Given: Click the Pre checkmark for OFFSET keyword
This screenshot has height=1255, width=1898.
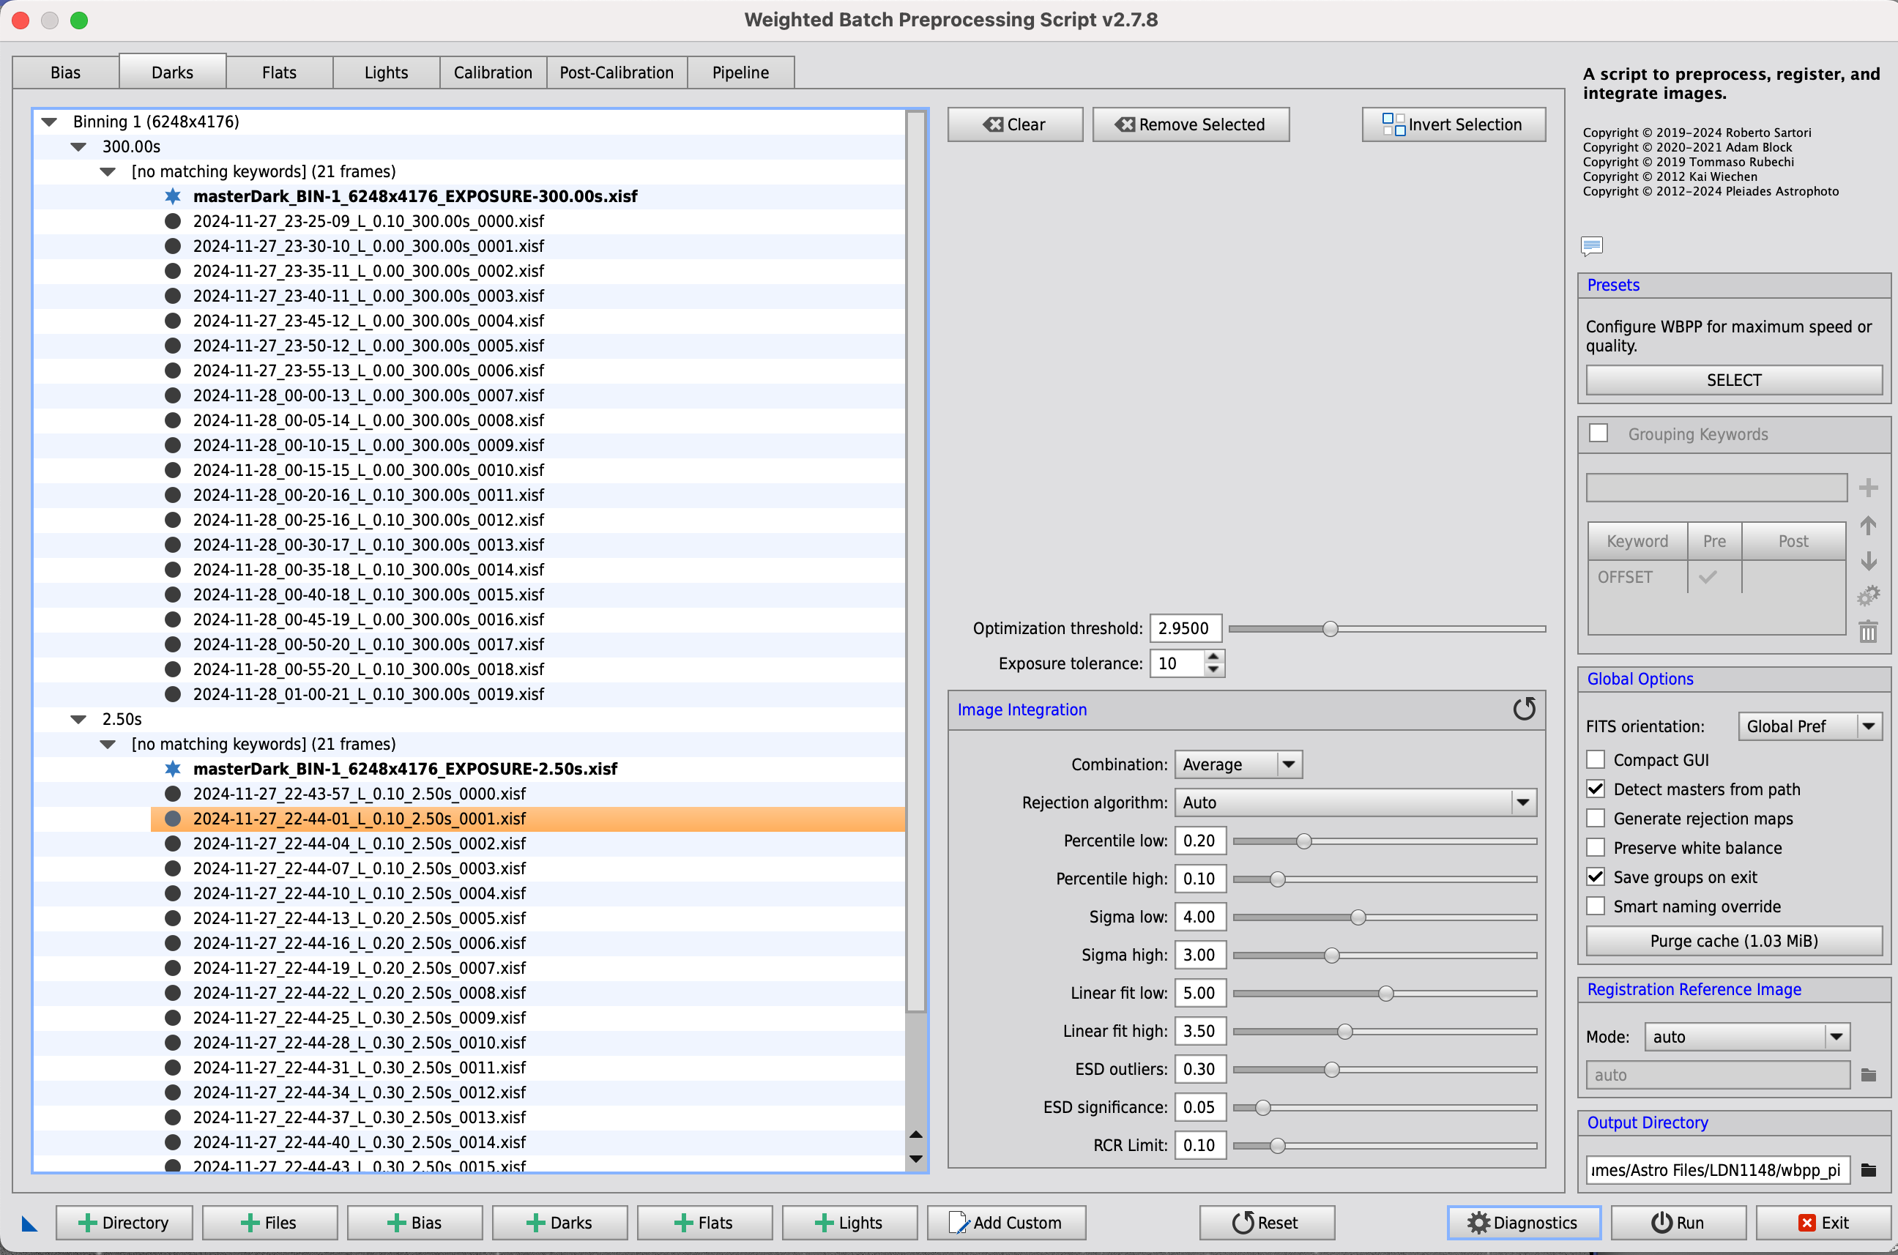Looking at the screenshot, I should [x=1708, y=576].
